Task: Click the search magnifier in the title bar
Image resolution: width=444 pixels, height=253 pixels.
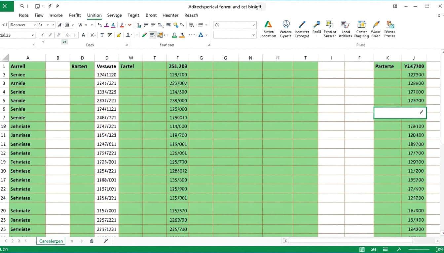Action: (x=22, y=6)
